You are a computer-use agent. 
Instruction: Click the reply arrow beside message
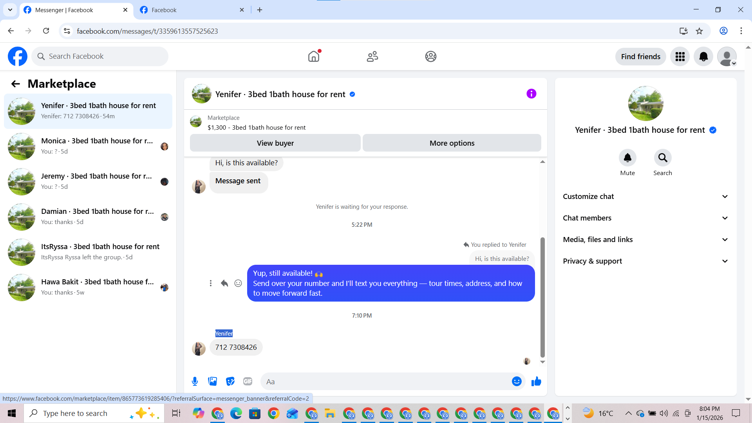(x=224, y=283)
